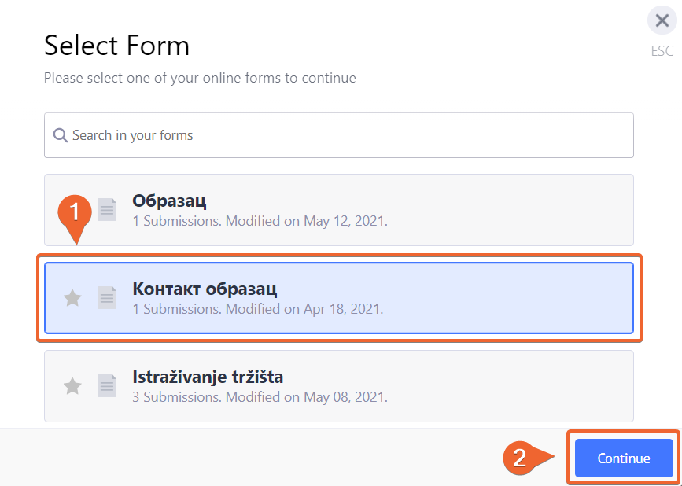Click the 'Select Form' heading
This screenshot has height=486, width=682.
click(x=116, y=46)
